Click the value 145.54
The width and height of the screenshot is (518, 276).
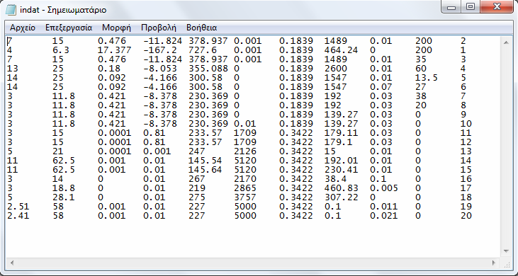click(x=205, y=161)
